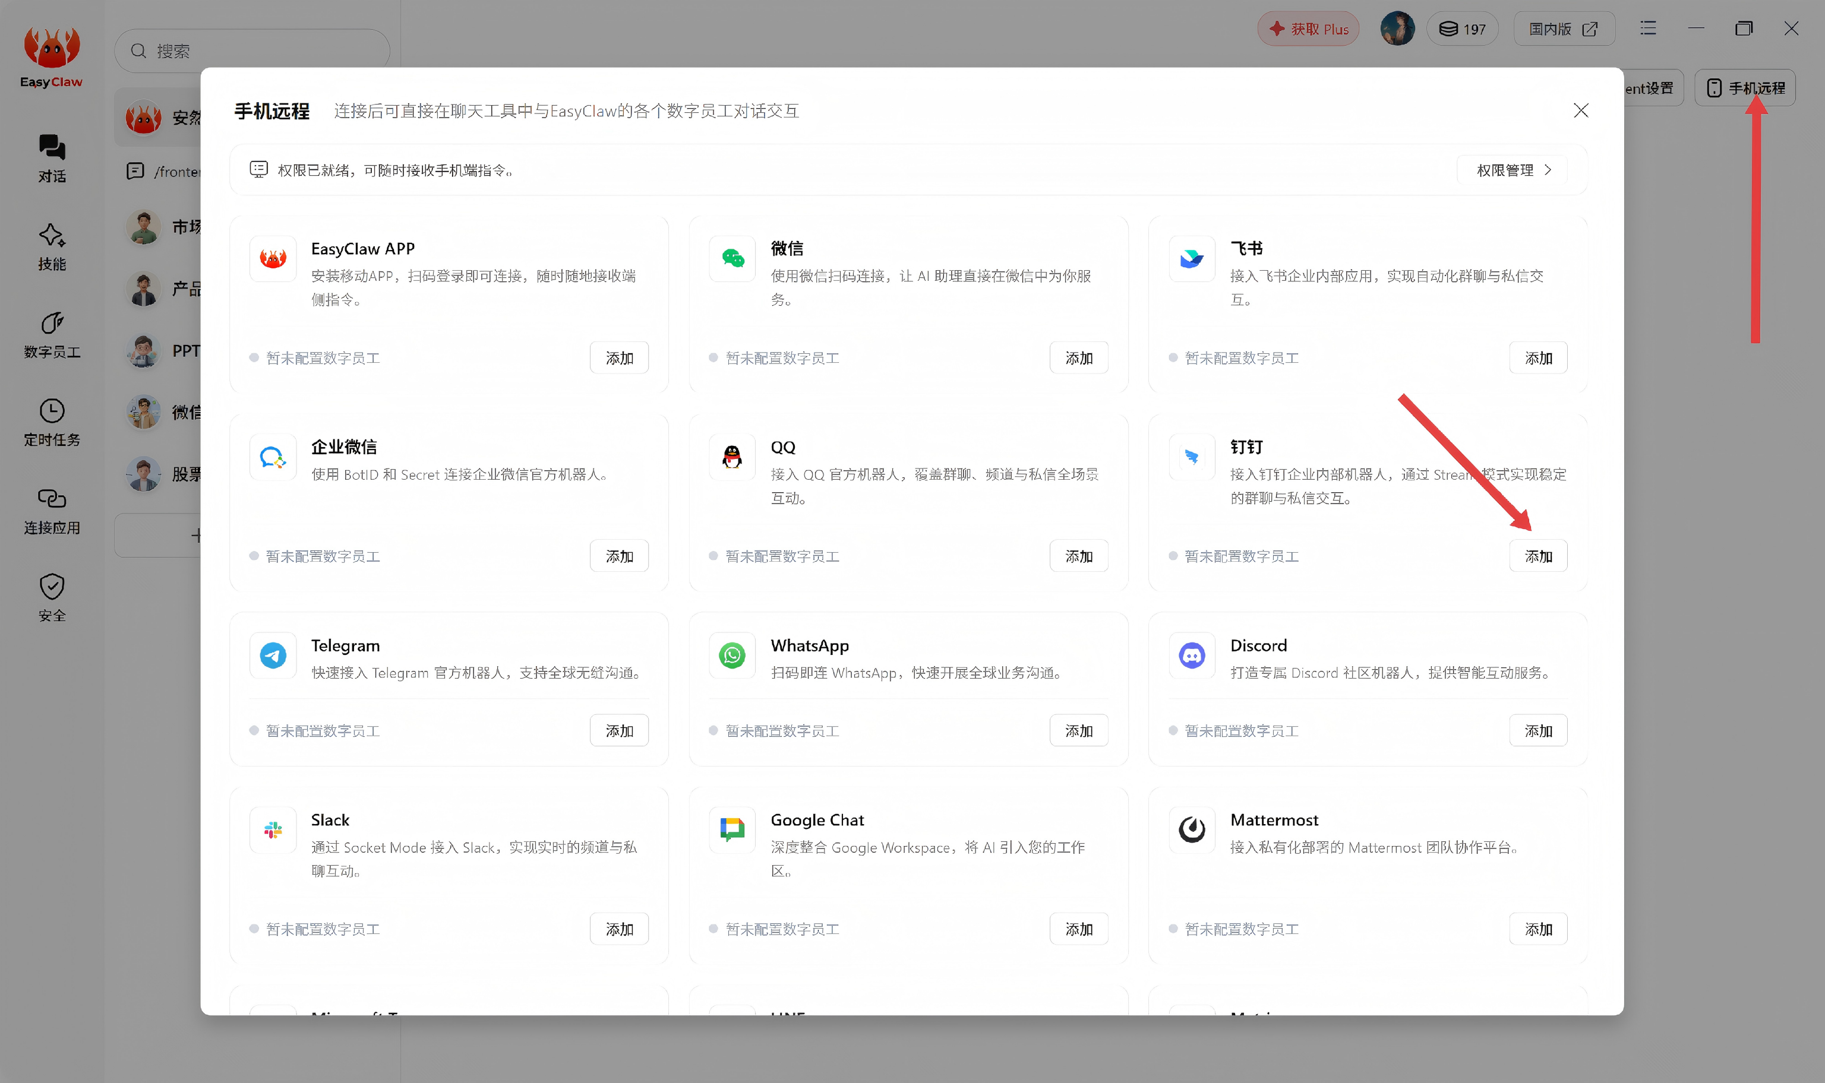
Task: Click the 搜索 search field
Action: pyautogui.click(x=252, y=51)
